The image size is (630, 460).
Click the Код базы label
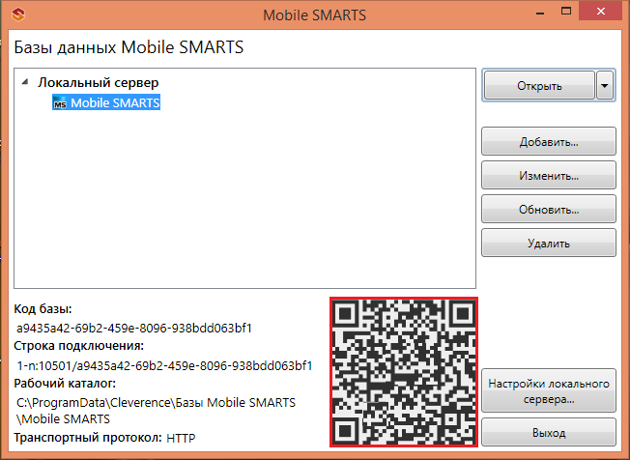tap(43, 309)
